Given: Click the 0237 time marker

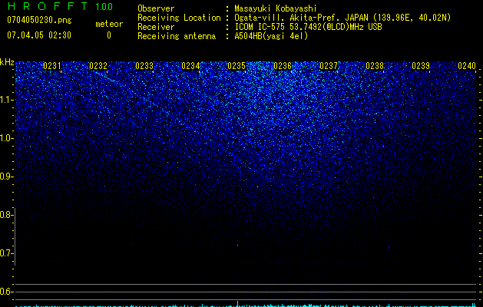Looking at the screenshot, I should (329, 66).
